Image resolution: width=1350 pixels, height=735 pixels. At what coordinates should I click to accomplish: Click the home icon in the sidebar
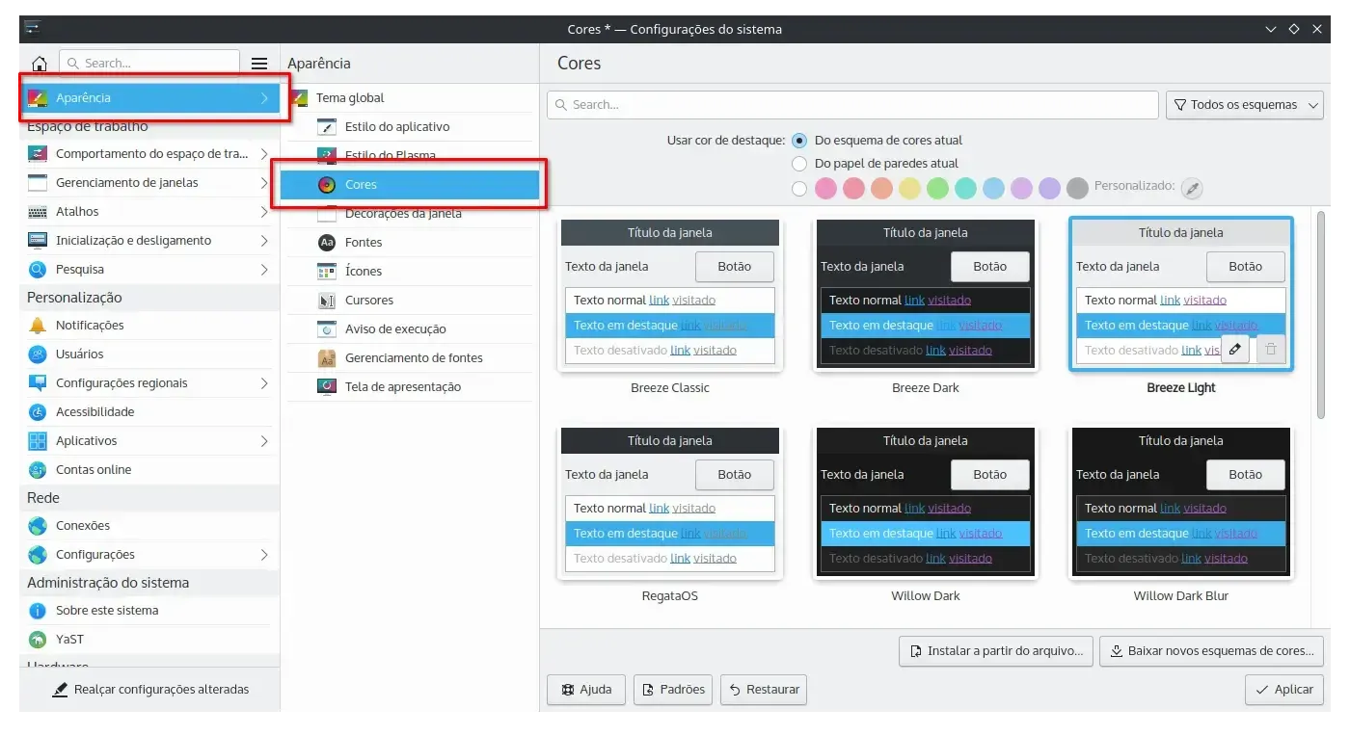[40, 64]
